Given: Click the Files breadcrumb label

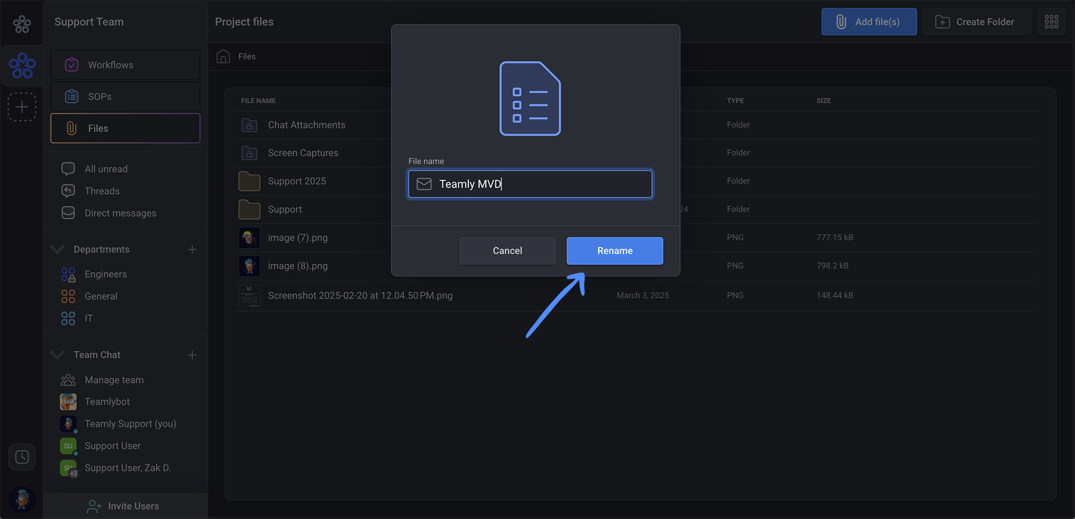Looking at the screenshot, I should tap(247, 56).
